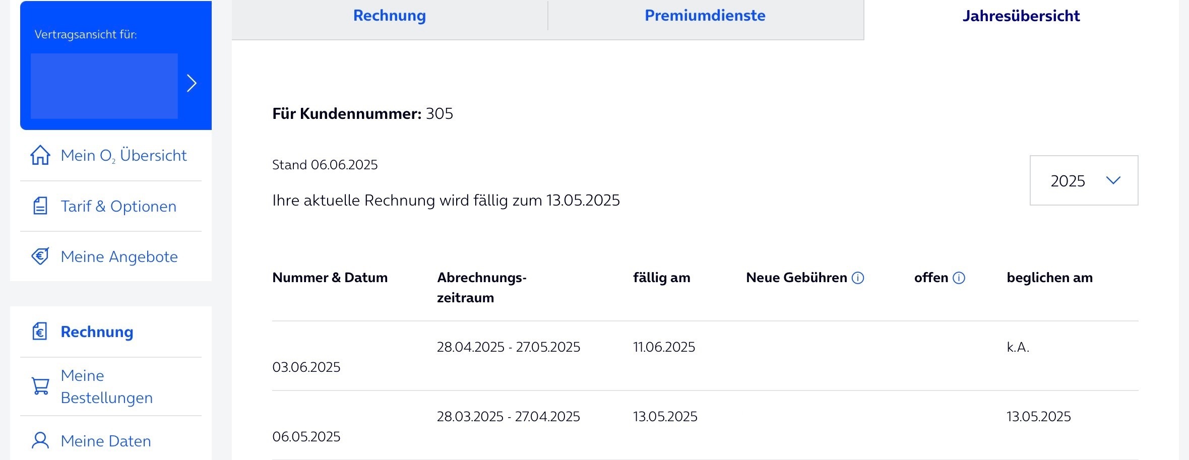
Task: Go to Tarif & Optionen
Action: pyautogui.click(x=118, y=206)
